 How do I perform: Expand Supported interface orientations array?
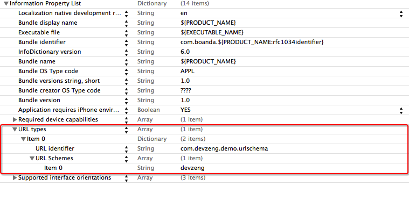pos(15,177)
